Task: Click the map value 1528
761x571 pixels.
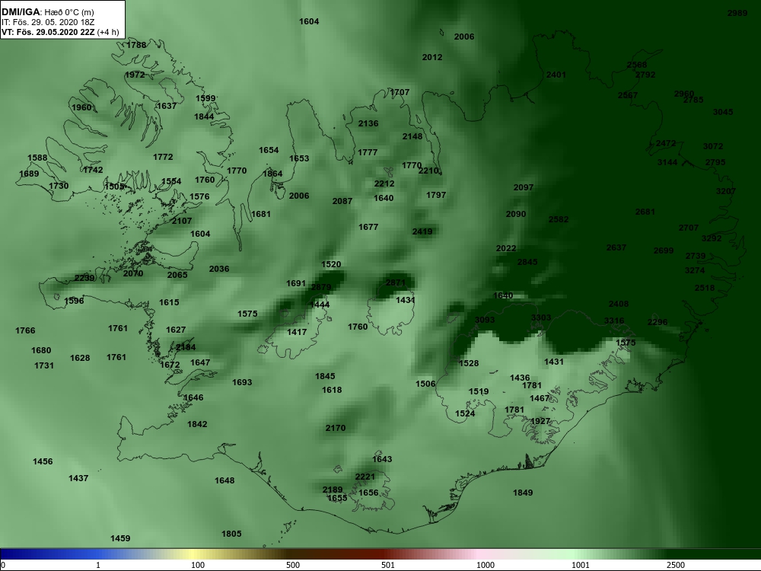Action: click(468, 363)
